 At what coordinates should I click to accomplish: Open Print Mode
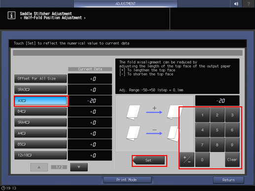point(127,180)
